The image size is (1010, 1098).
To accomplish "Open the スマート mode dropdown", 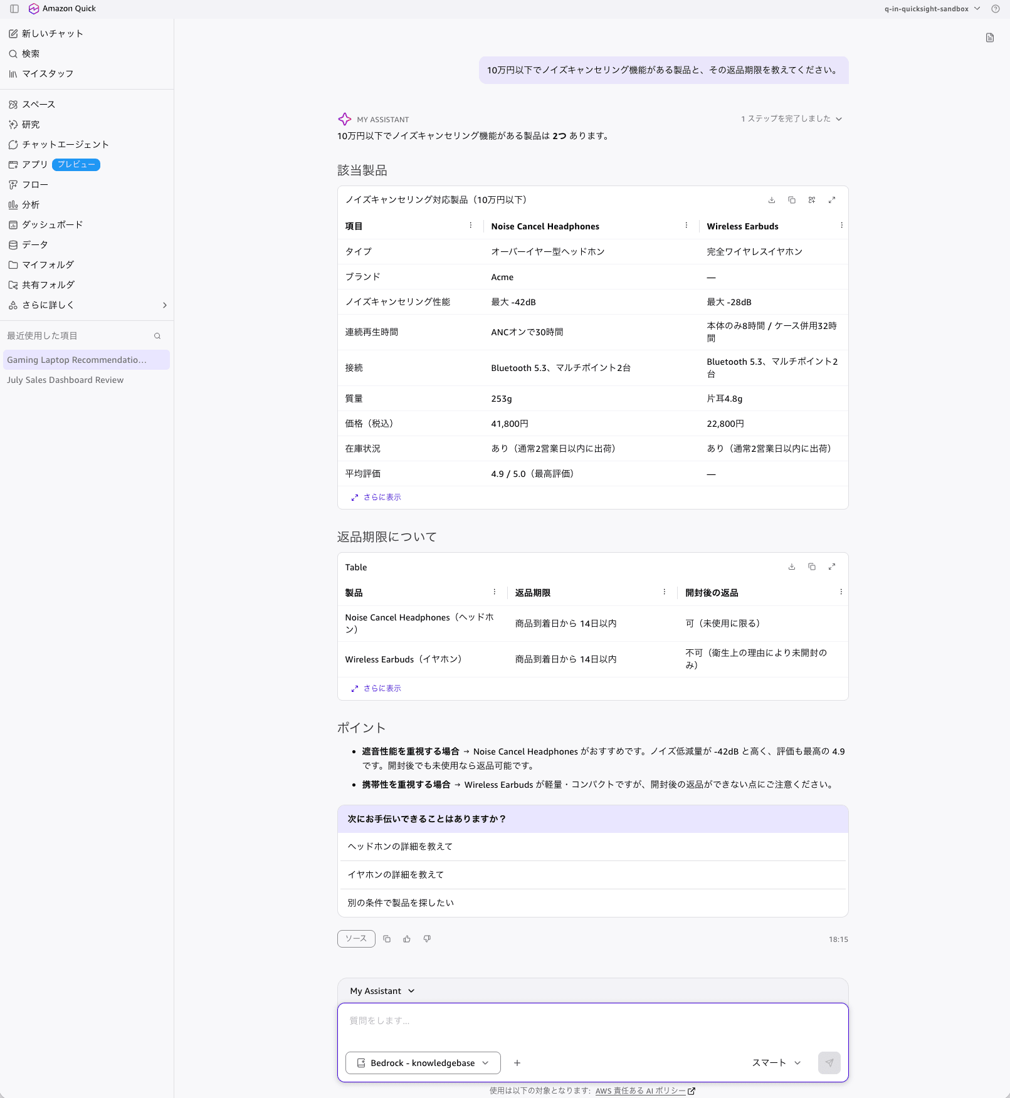I will pyautogui.click(x=777, y=1063).
